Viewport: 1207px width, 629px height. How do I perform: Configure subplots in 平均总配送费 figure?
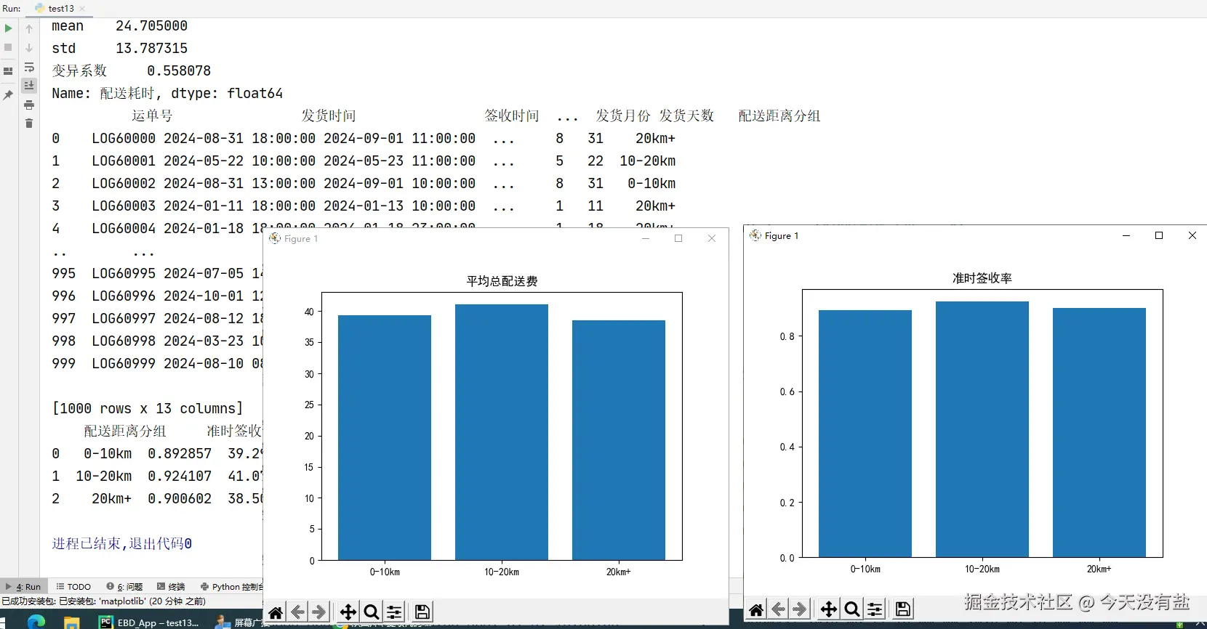tap(394, 612)
